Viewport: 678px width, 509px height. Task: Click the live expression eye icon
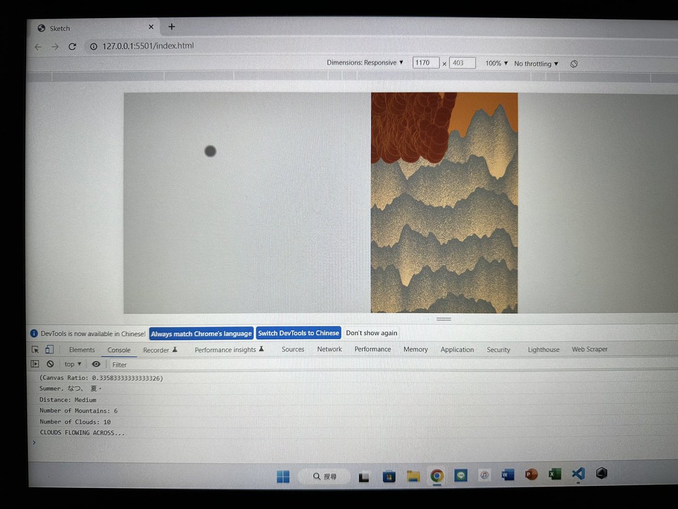click(96, 364)
